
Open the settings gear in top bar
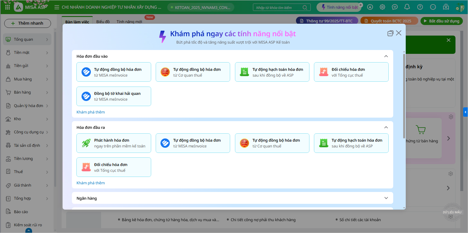click(382, 7)
